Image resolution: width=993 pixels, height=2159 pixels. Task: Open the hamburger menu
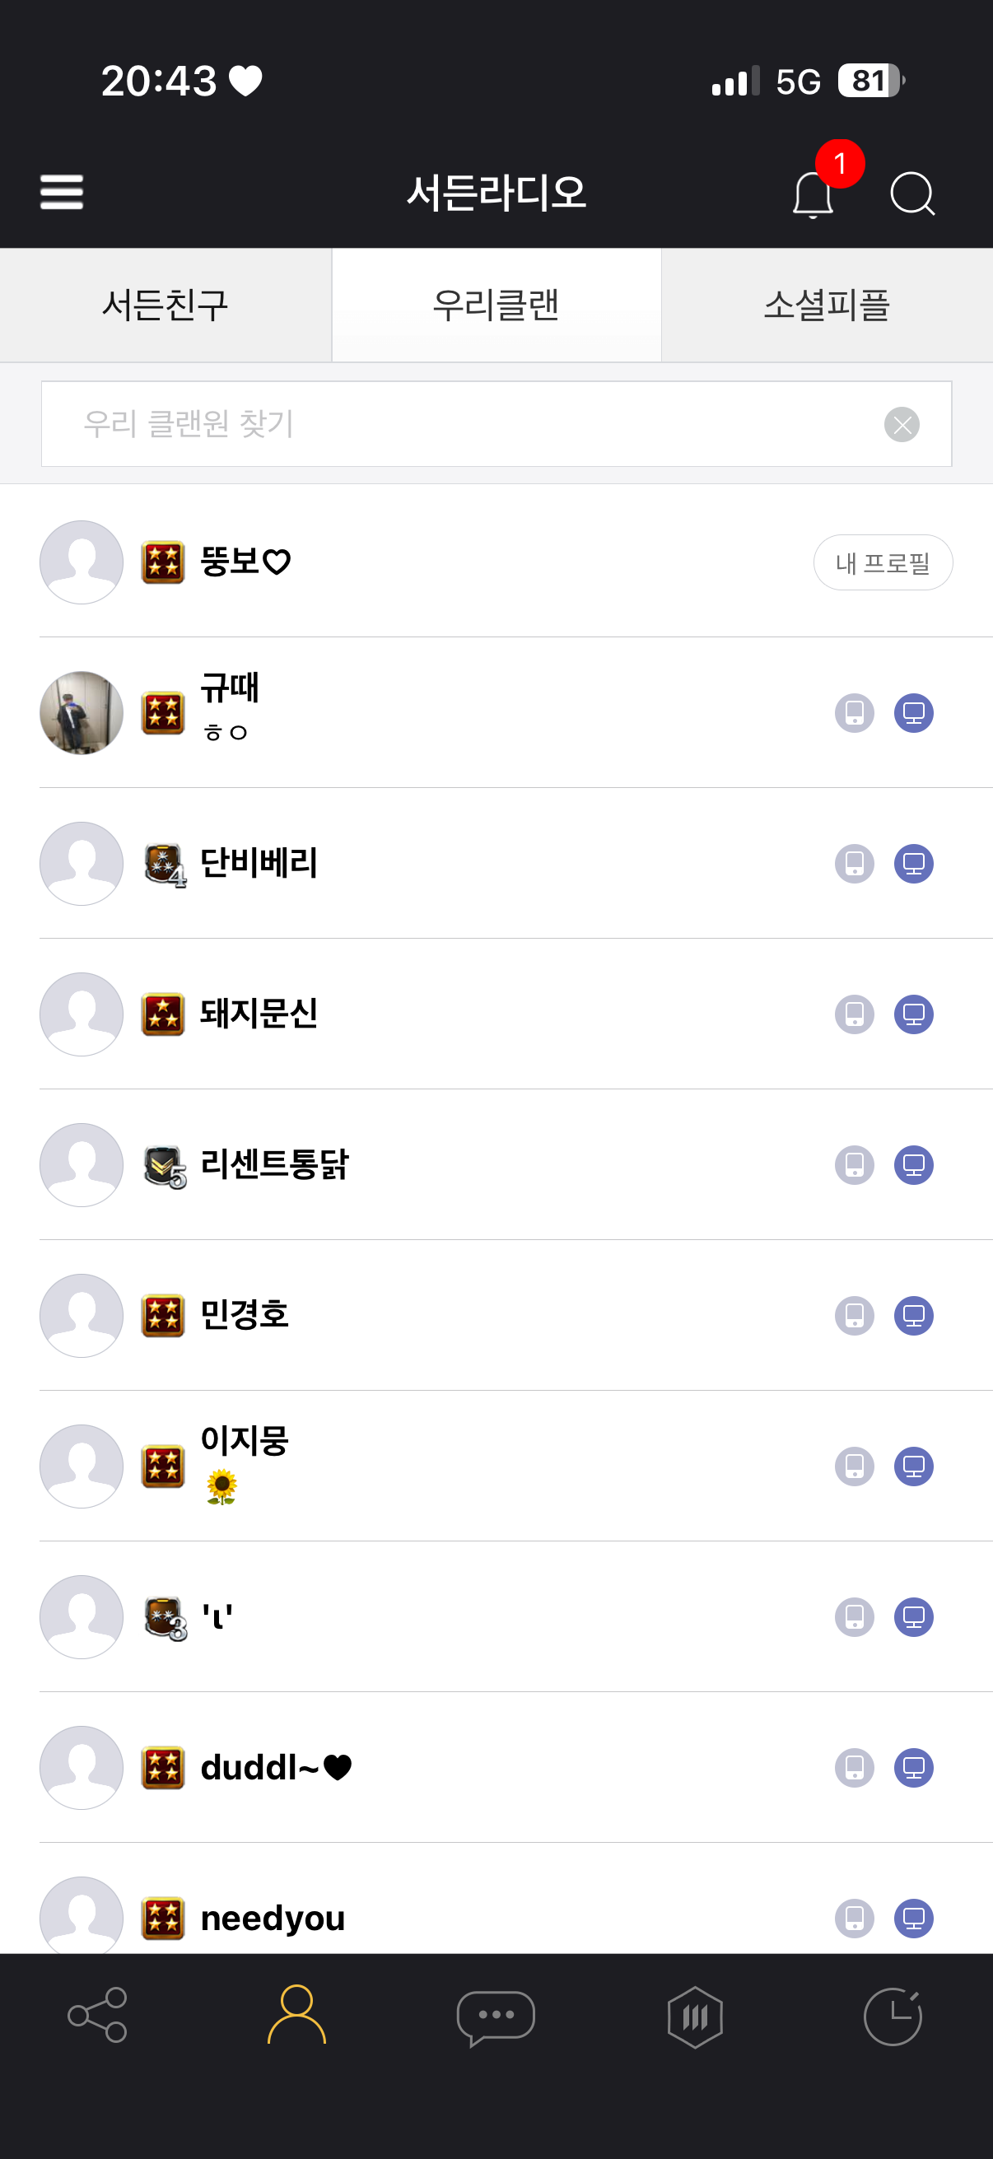click(x=61, y=193)
